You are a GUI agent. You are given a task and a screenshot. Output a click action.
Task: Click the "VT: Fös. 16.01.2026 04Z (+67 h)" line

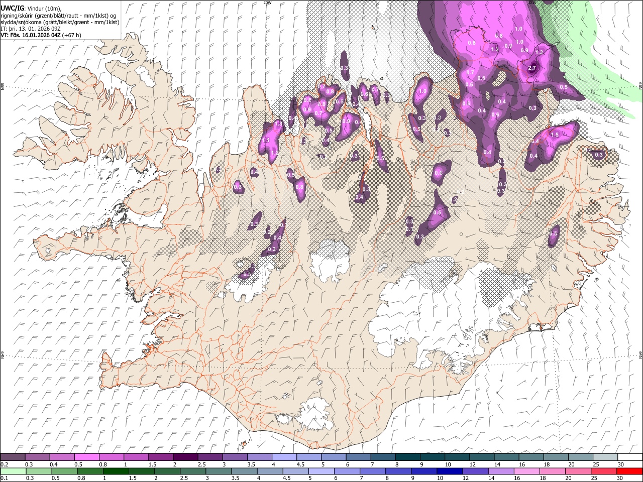click(41, 35)
